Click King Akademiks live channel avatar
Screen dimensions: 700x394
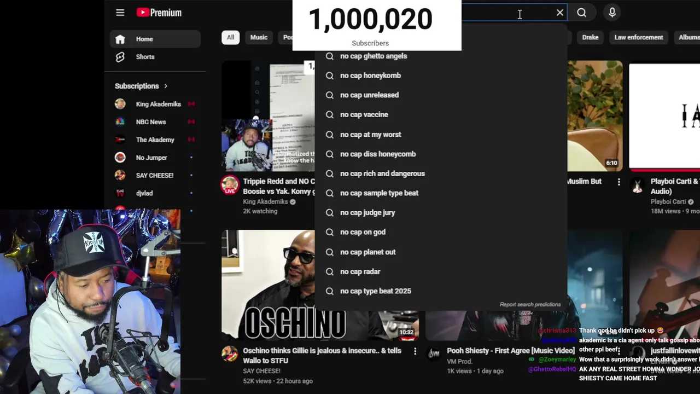point(230,186)
